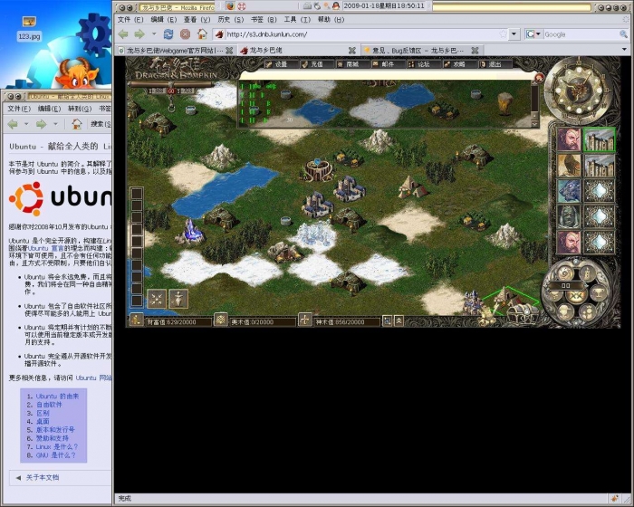Open the 邮件 mail button in game bar
The height and width of the screenshot is (507, 634).
[389, 64]
